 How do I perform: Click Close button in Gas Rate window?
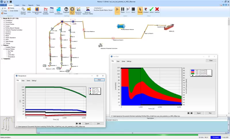click(211, 60)
